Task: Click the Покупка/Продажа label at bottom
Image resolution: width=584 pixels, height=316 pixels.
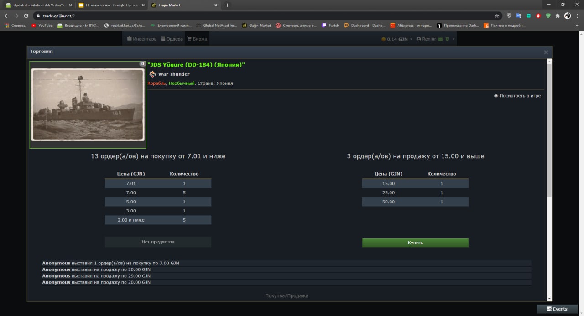Action: coord(287,295)
